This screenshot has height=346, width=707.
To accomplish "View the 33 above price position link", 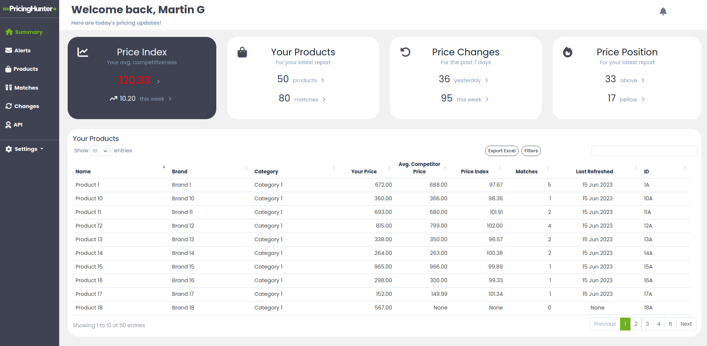I will 625,80.
